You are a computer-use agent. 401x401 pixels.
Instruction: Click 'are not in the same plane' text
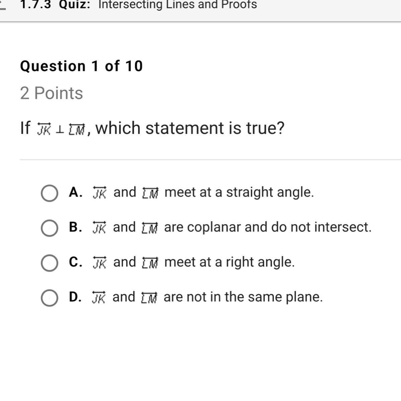pos(243,297)
